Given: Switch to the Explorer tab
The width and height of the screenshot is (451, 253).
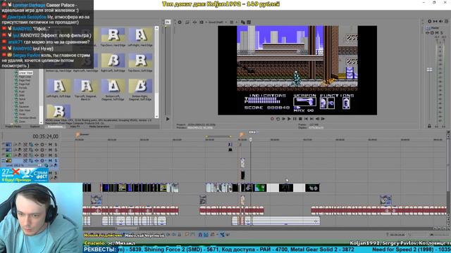Looking at the screenshot, I should pyautogui.click(x=35, y=126).
